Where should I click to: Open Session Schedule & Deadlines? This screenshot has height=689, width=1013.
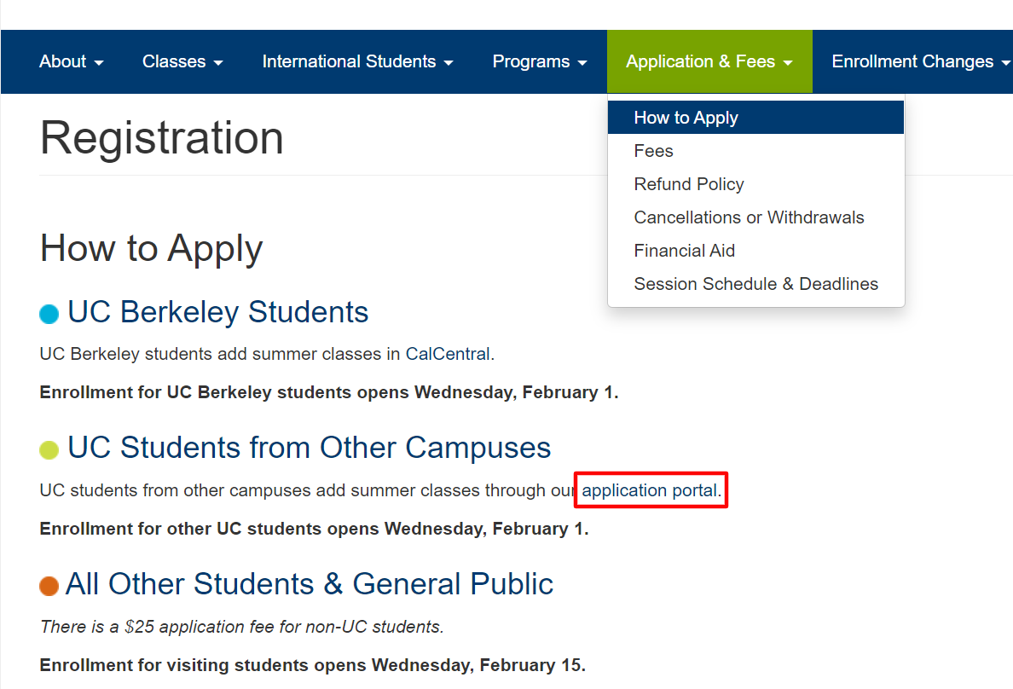pyautogui.click(x=755, y=284)
